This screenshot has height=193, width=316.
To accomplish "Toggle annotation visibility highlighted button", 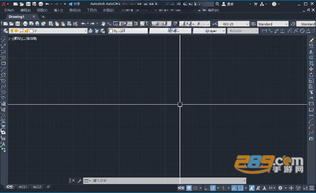I will point(252,188).
